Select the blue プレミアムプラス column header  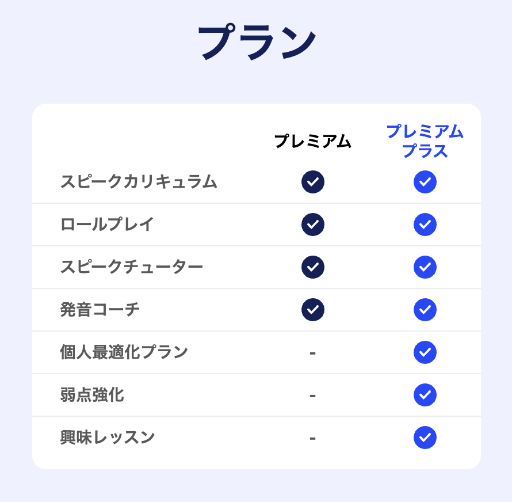click(425, 141)
